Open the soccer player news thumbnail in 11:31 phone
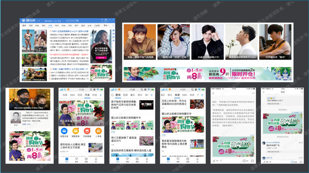Screen dimensions: 309x173 click(x=197, y=144)
